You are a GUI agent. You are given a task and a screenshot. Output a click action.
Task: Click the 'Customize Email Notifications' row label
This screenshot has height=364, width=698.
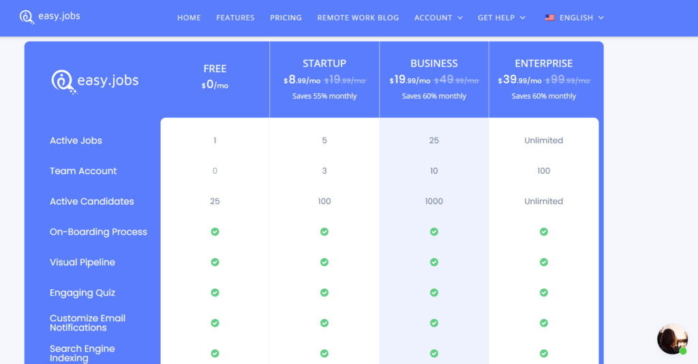[x=88, y=323]
